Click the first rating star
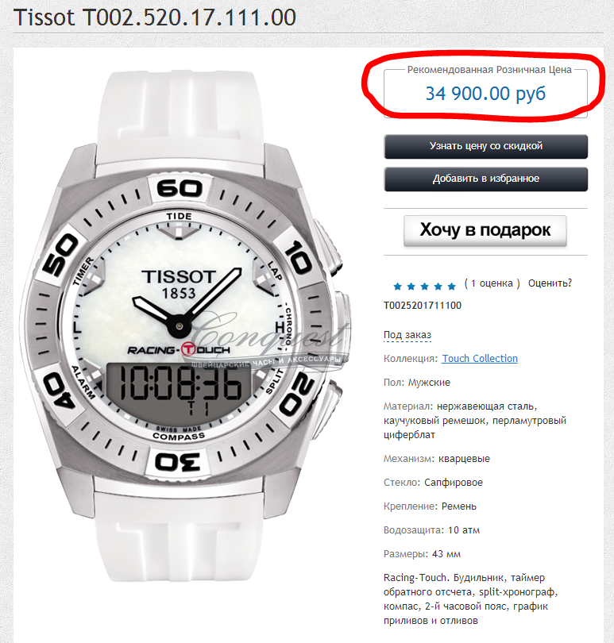This screenshot has width=614, height=643. [x=397, y=287]
